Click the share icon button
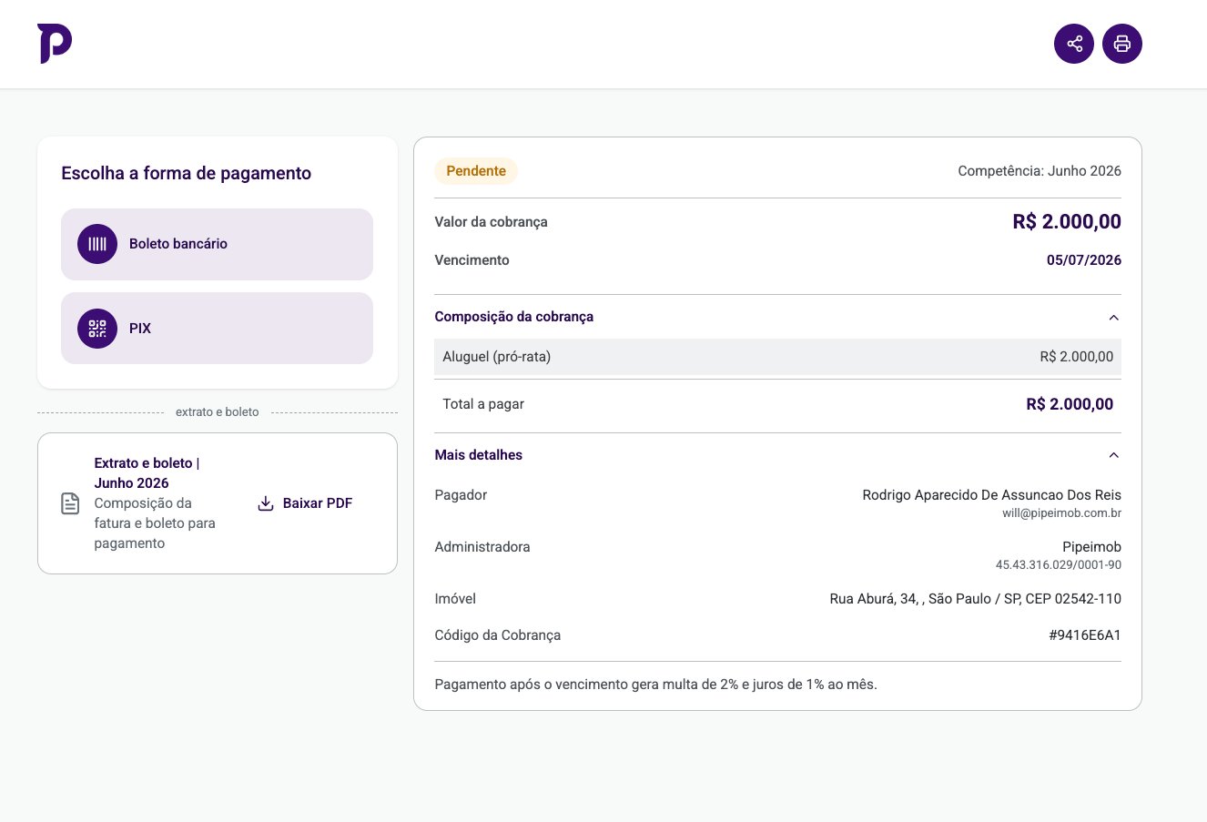1207x822 pixels. pos(1074,44)
